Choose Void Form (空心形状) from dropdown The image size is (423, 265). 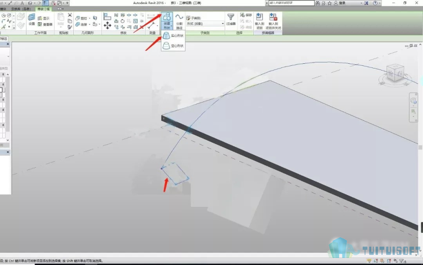click(x=173, y=45)
